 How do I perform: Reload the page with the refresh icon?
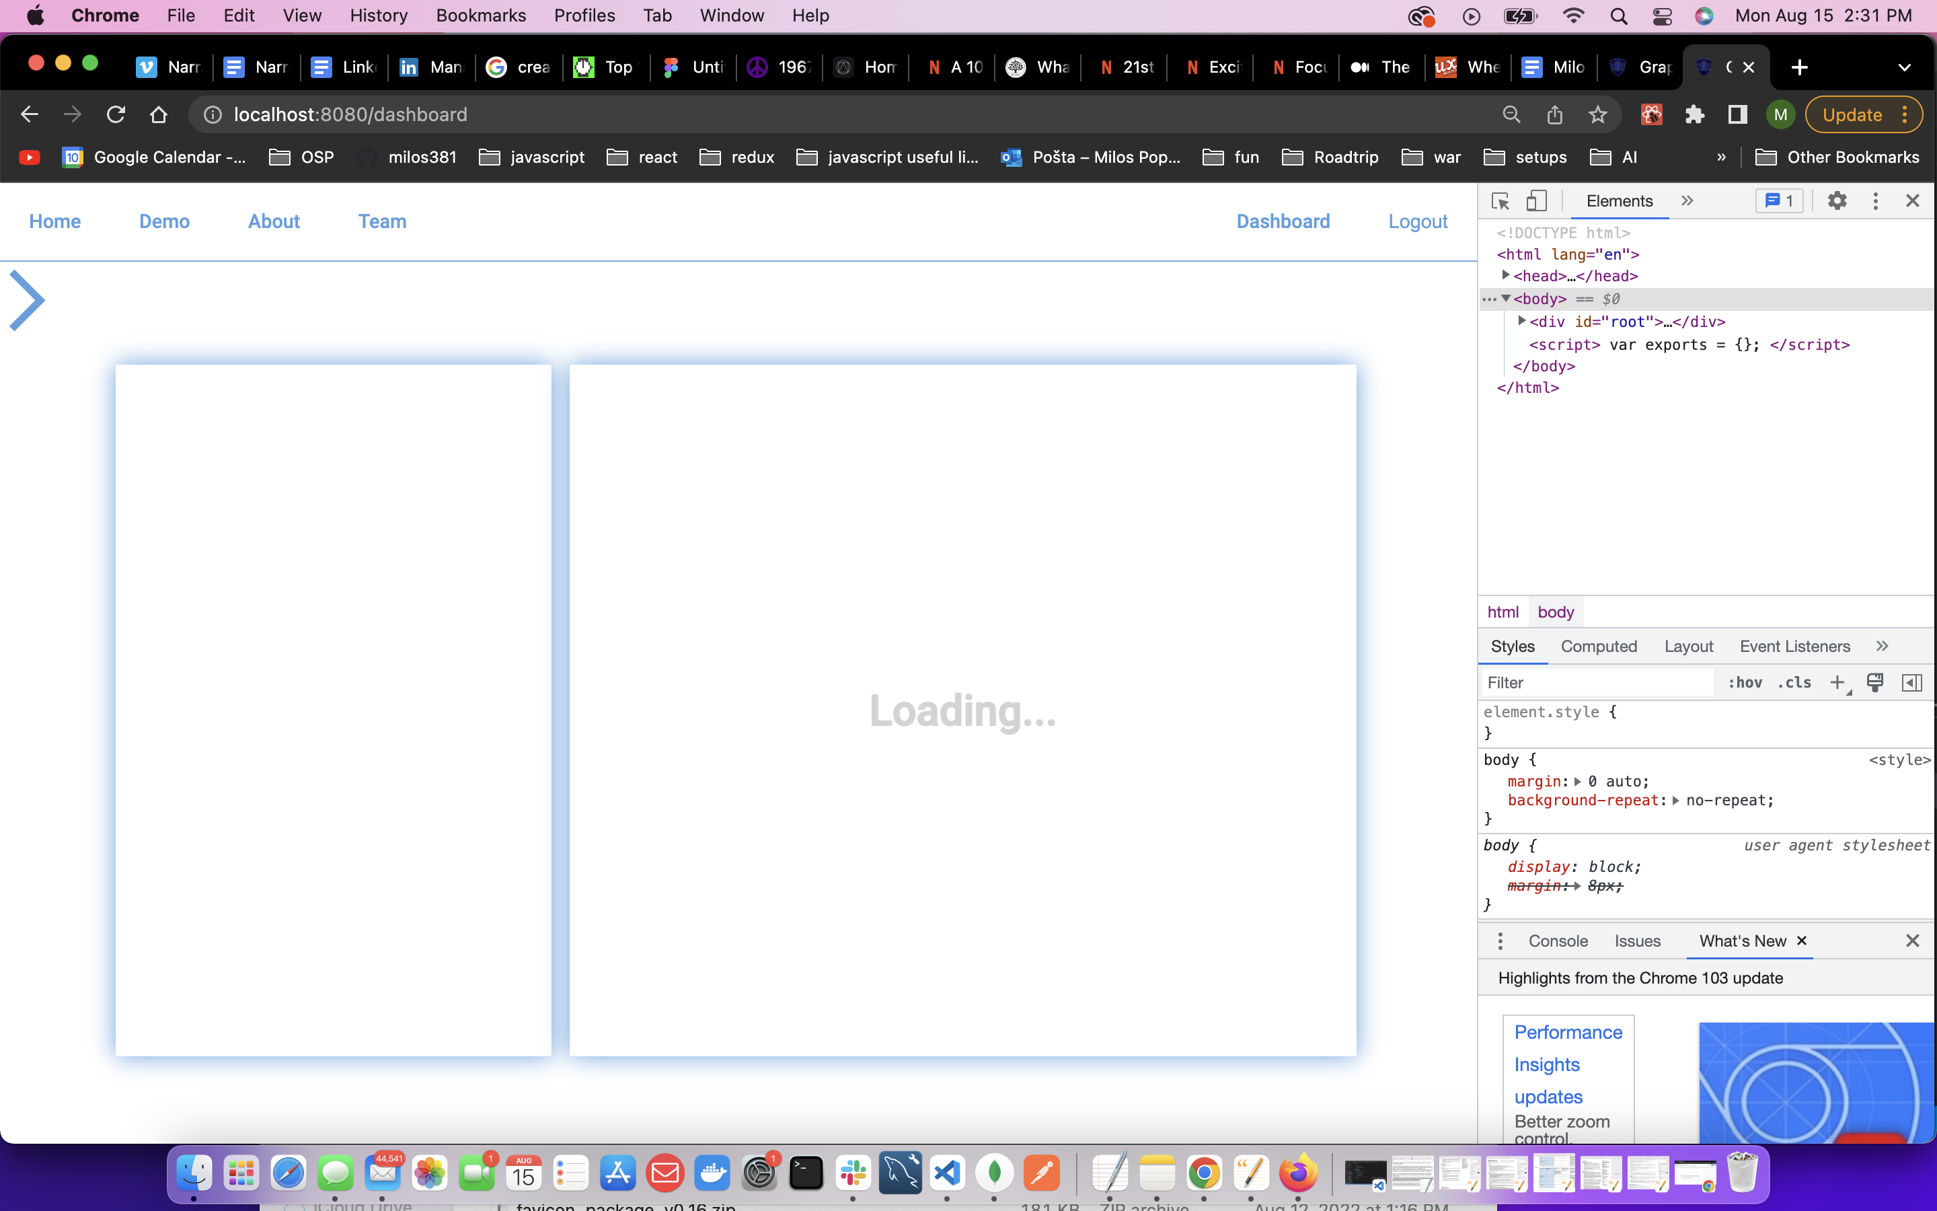116,114
